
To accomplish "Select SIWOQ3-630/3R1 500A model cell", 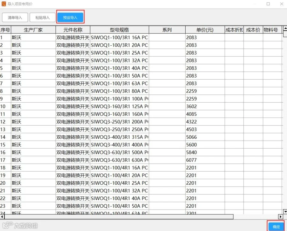I will [119, 152].
